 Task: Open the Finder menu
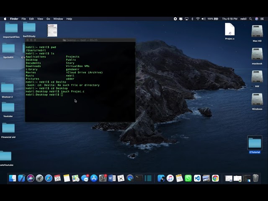[14, 19]
